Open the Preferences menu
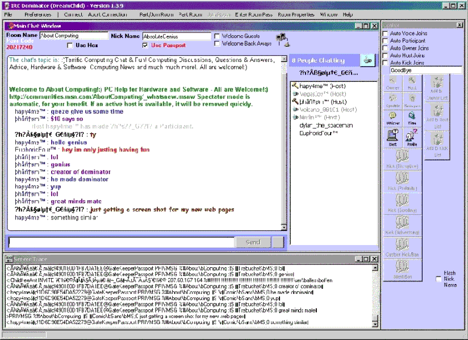 point(37,14)
